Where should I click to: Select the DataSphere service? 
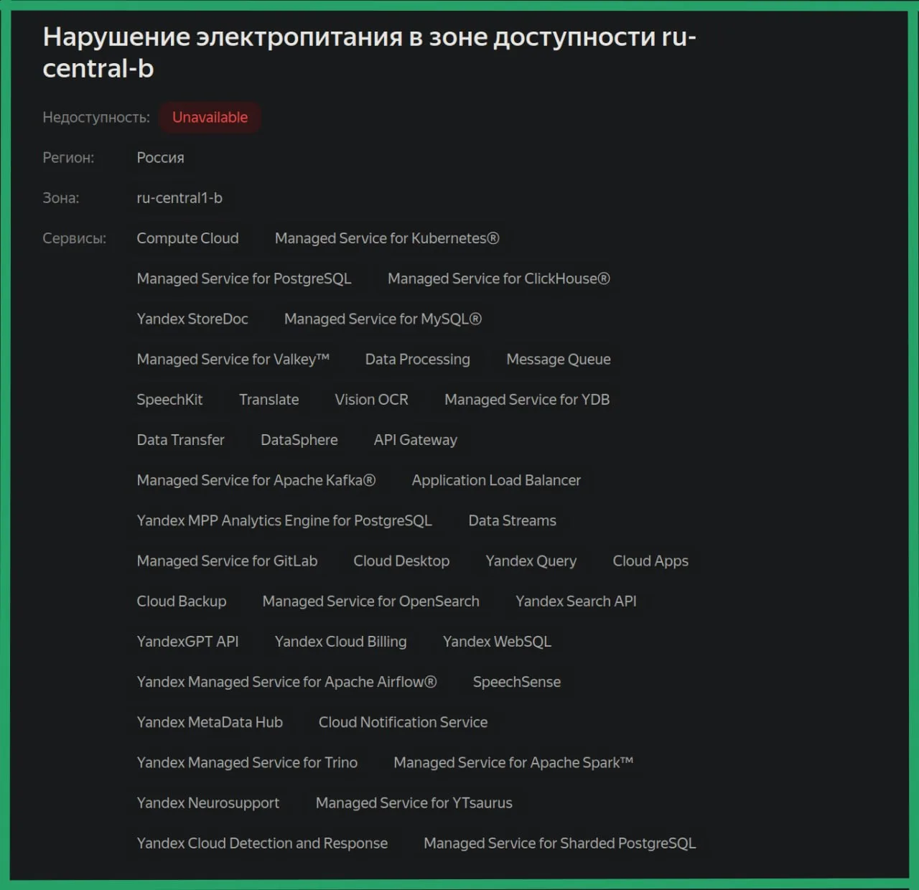point(299,439)
